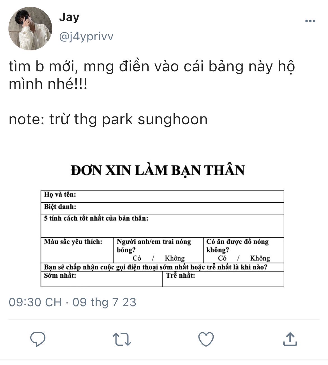This screenshot has width=328, height=365.
Task: Select Không under Có ăn được đồ nóng
Action: click(x=260, y=258)
